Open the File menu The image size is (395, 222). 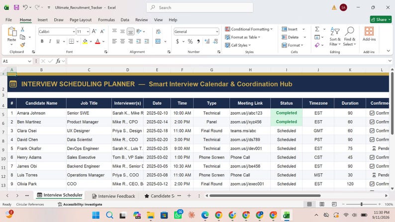8,19
